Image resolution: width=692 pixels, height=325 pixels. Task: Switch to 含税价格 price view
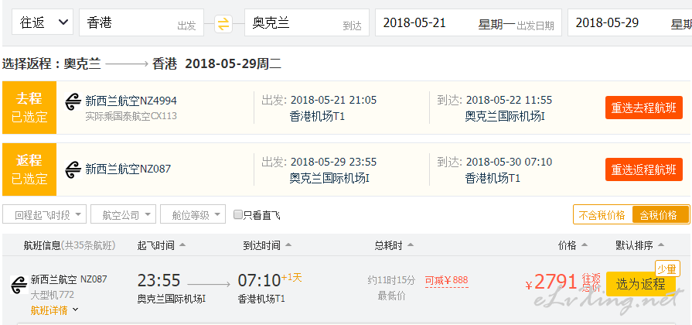660,215
